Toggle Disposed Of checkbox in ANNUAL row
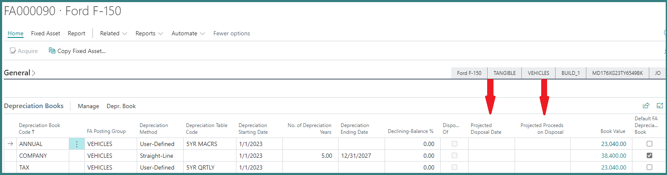Viewport: 667px width, 175px height. pos(454,144)
